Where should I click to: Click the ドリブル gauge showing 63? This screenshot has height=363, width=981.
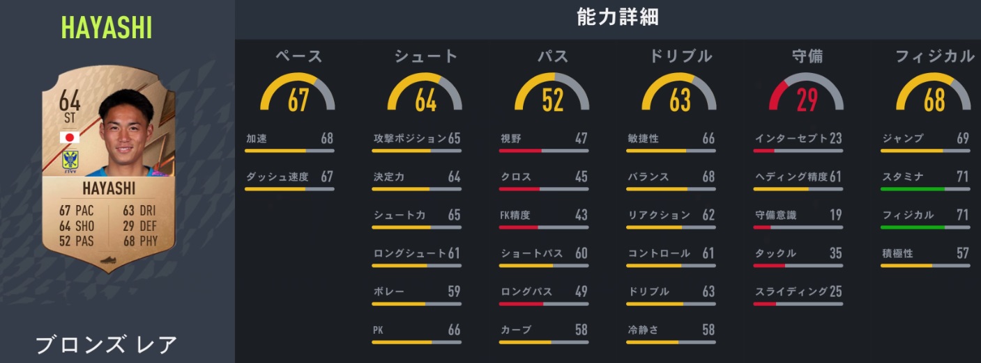tap(680, 94)
